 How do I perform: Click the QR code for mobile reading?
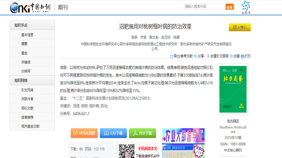coord(126,151)
